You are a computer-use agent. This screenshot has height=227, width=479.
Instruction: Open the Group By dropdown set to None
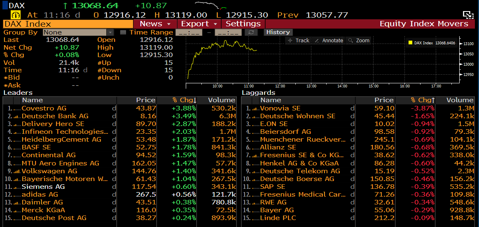click(x=78, y=32)
